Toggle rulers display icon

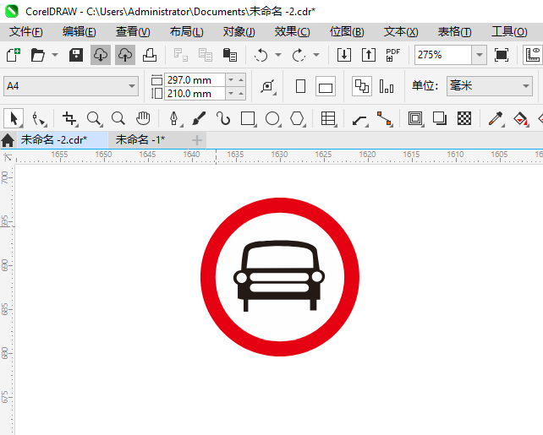click(533, 55)
